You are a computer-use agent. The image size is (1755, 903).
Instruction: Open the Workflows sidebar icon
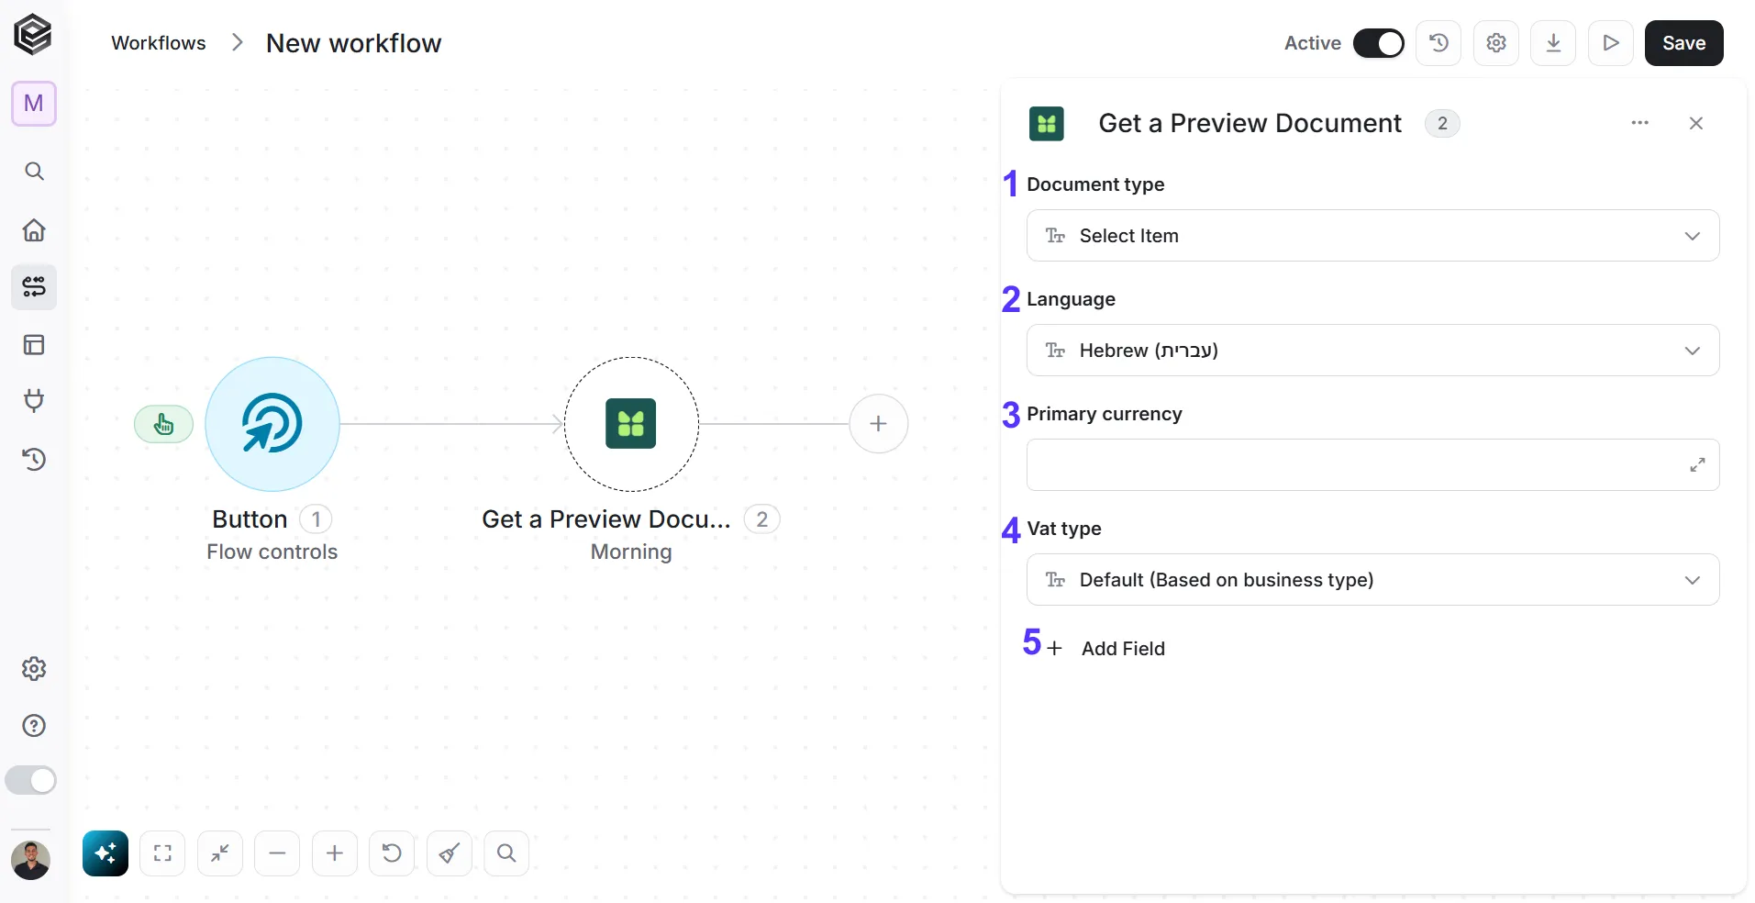(x=34, y=287)
